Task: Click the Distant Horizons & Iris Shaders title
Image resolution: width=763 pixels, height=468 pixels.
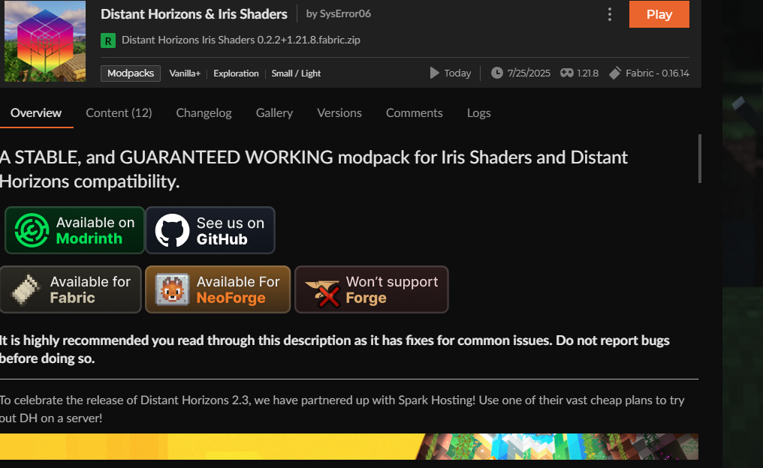Action: click(195, 14)
